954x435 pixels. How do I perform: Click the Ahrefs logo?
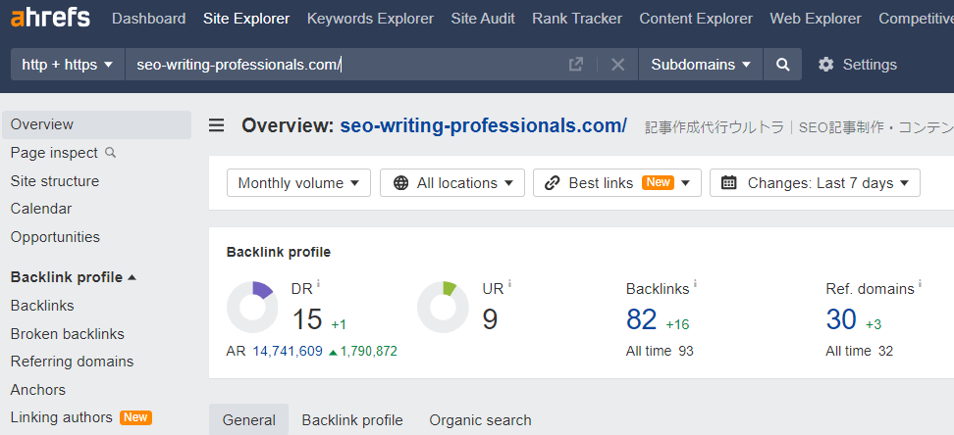tap(50, 18)
